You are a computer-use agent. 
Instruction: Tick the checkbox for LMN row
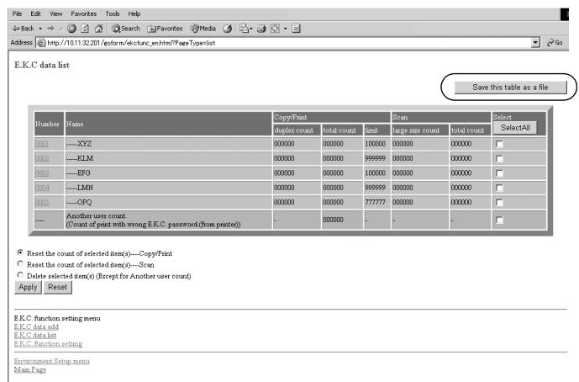[499, 188]
